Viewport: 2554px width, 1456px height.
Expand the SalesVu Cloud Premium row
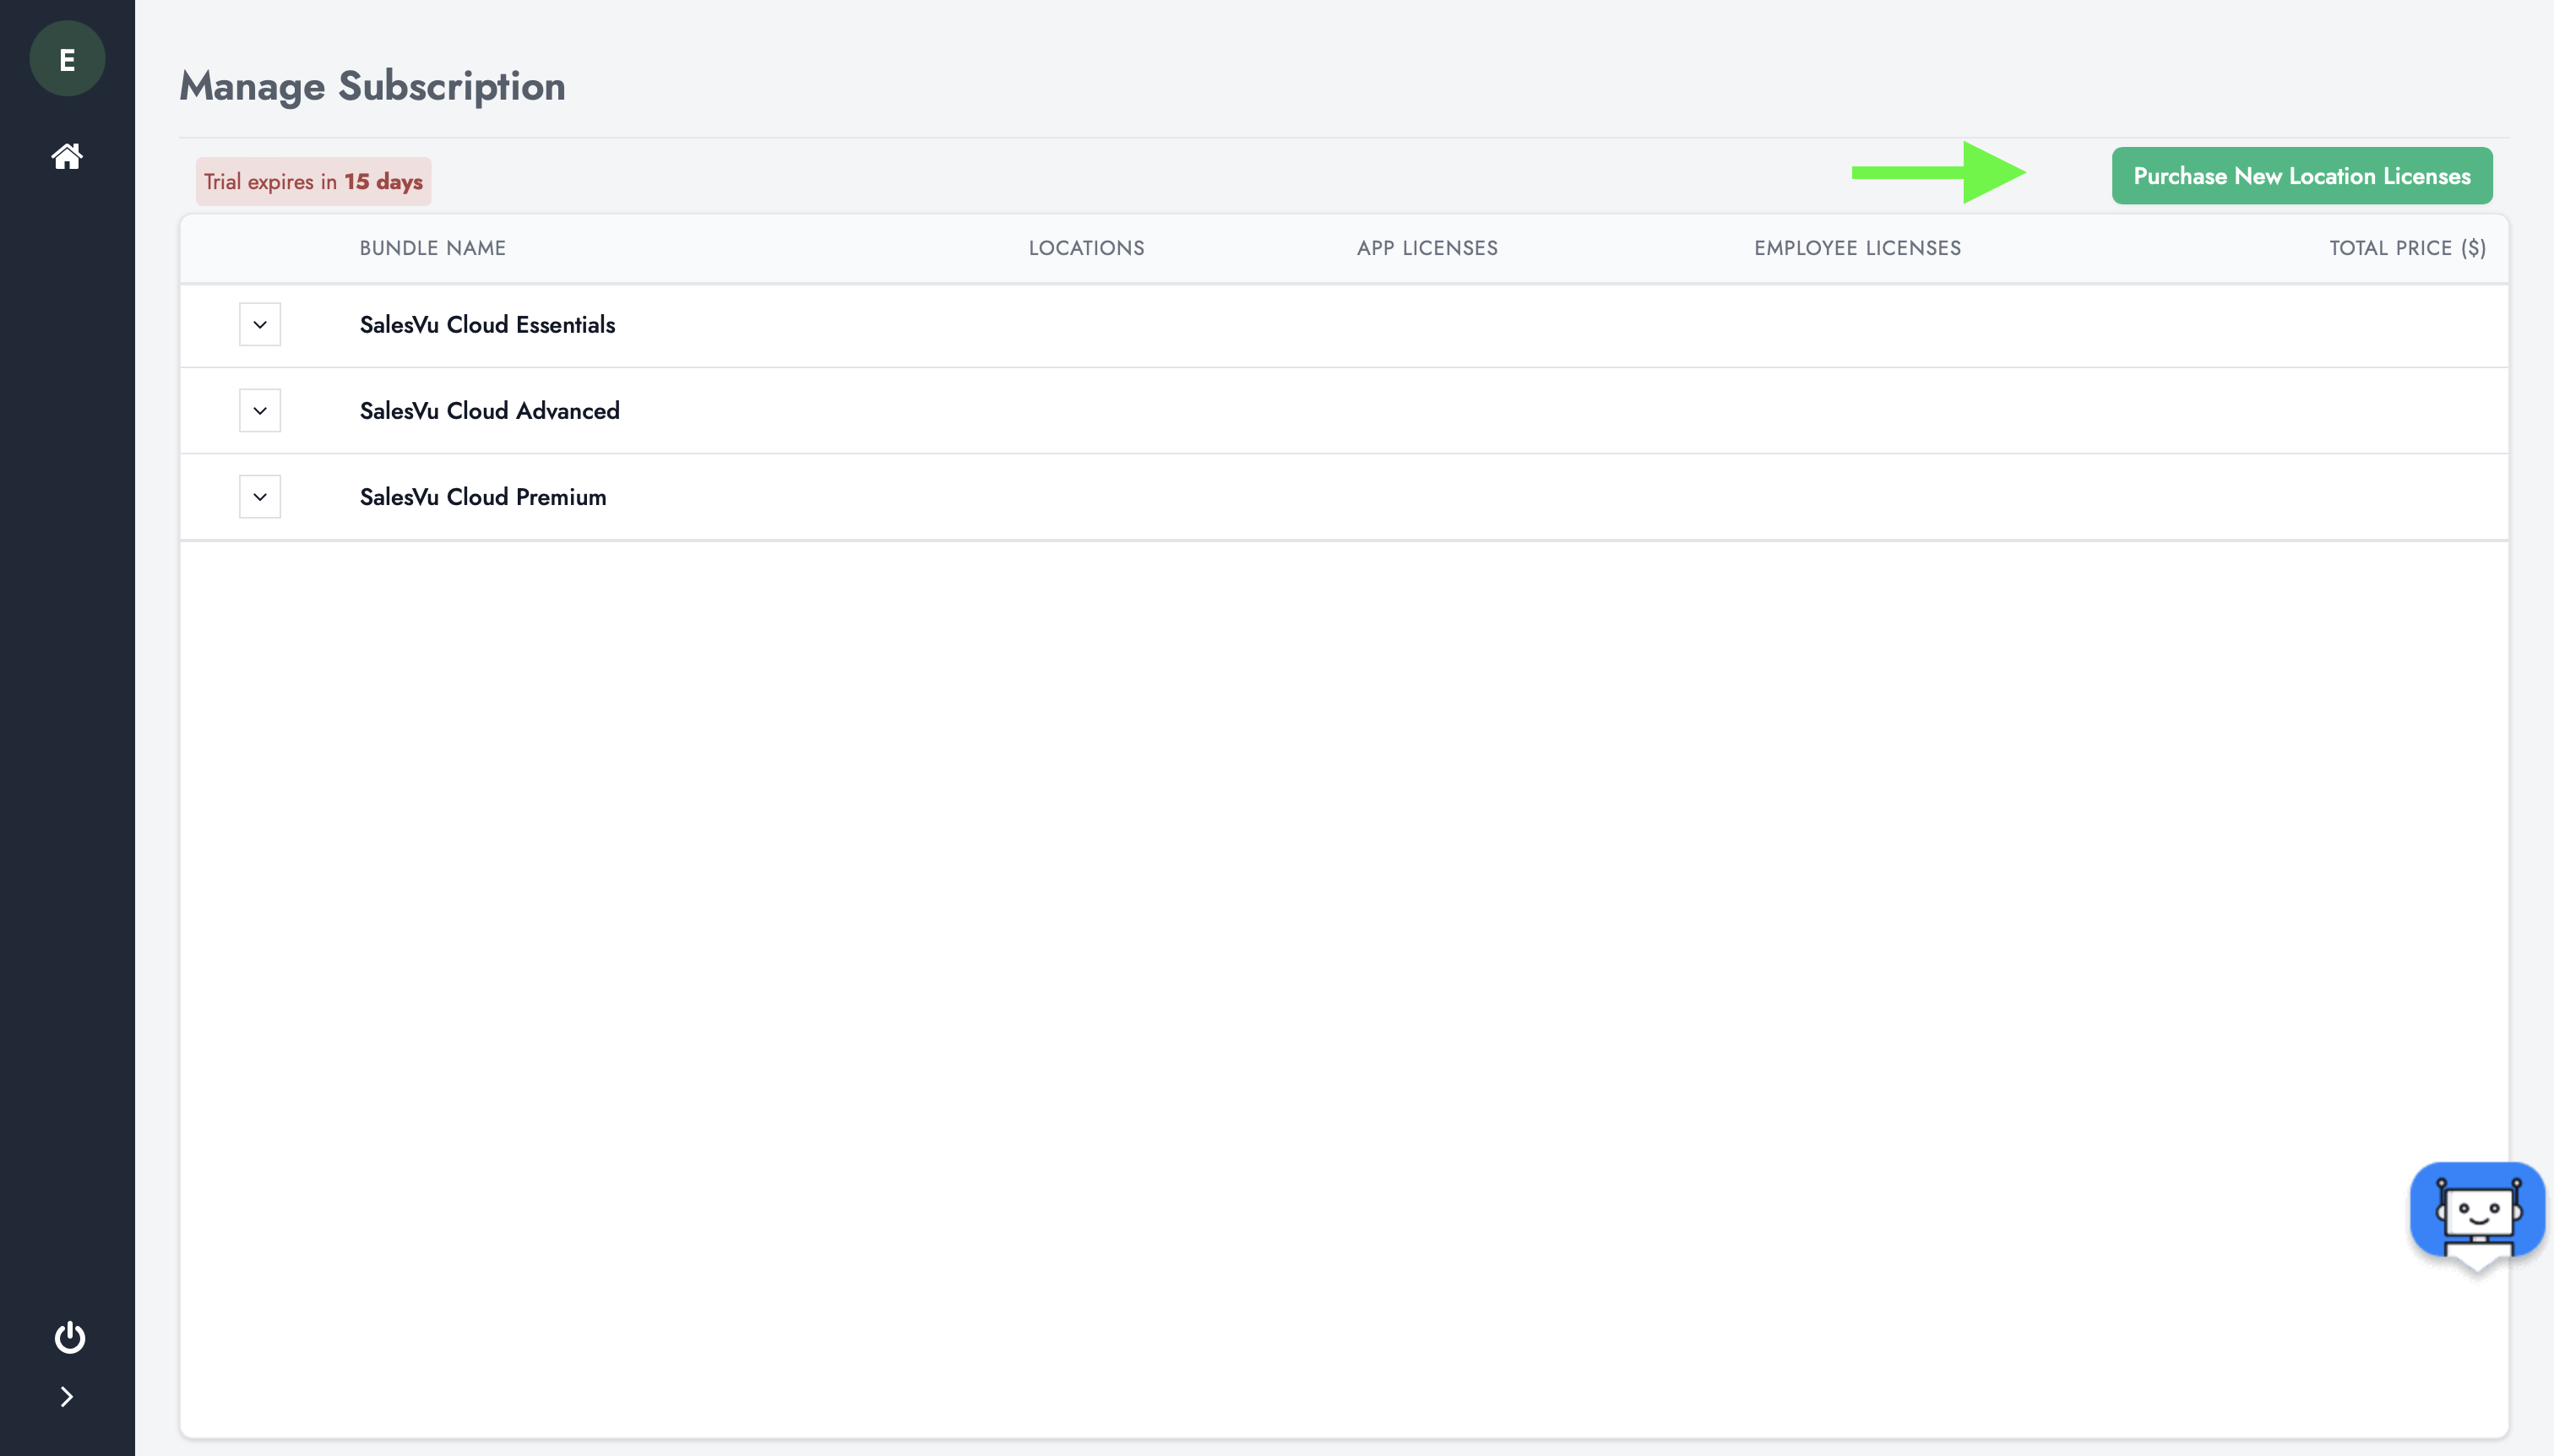tap(260, 497)
